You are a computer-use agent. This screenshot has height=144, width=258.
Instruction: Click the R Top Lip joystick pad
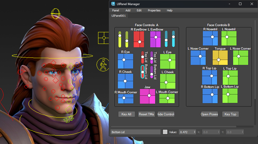click(209, 77)
